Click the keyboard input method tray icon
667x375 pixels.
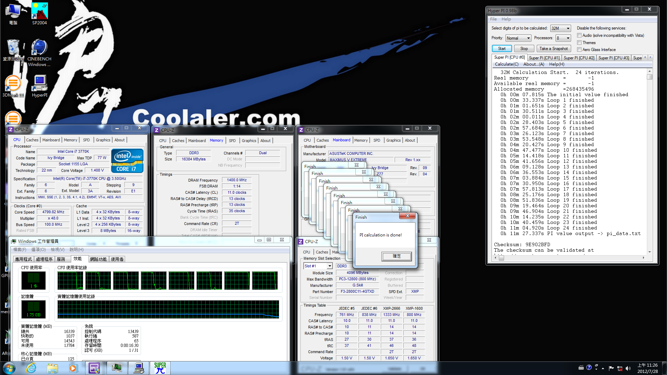[581, 367]
